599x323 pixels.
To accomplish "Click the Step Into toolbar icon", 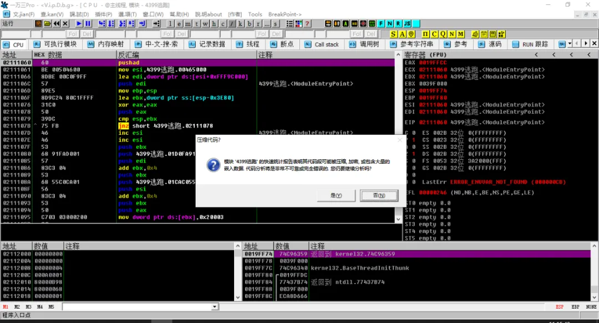I will [102, 23].
